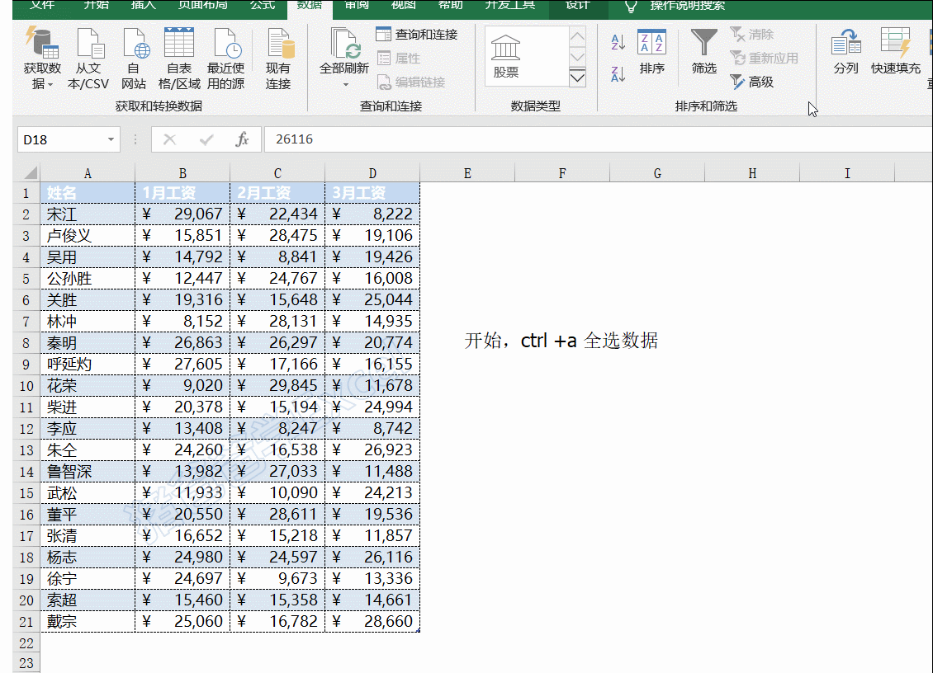933x673 pixels.
Task: Click the cell containing 公孙胜
Action: coord(88,278)
